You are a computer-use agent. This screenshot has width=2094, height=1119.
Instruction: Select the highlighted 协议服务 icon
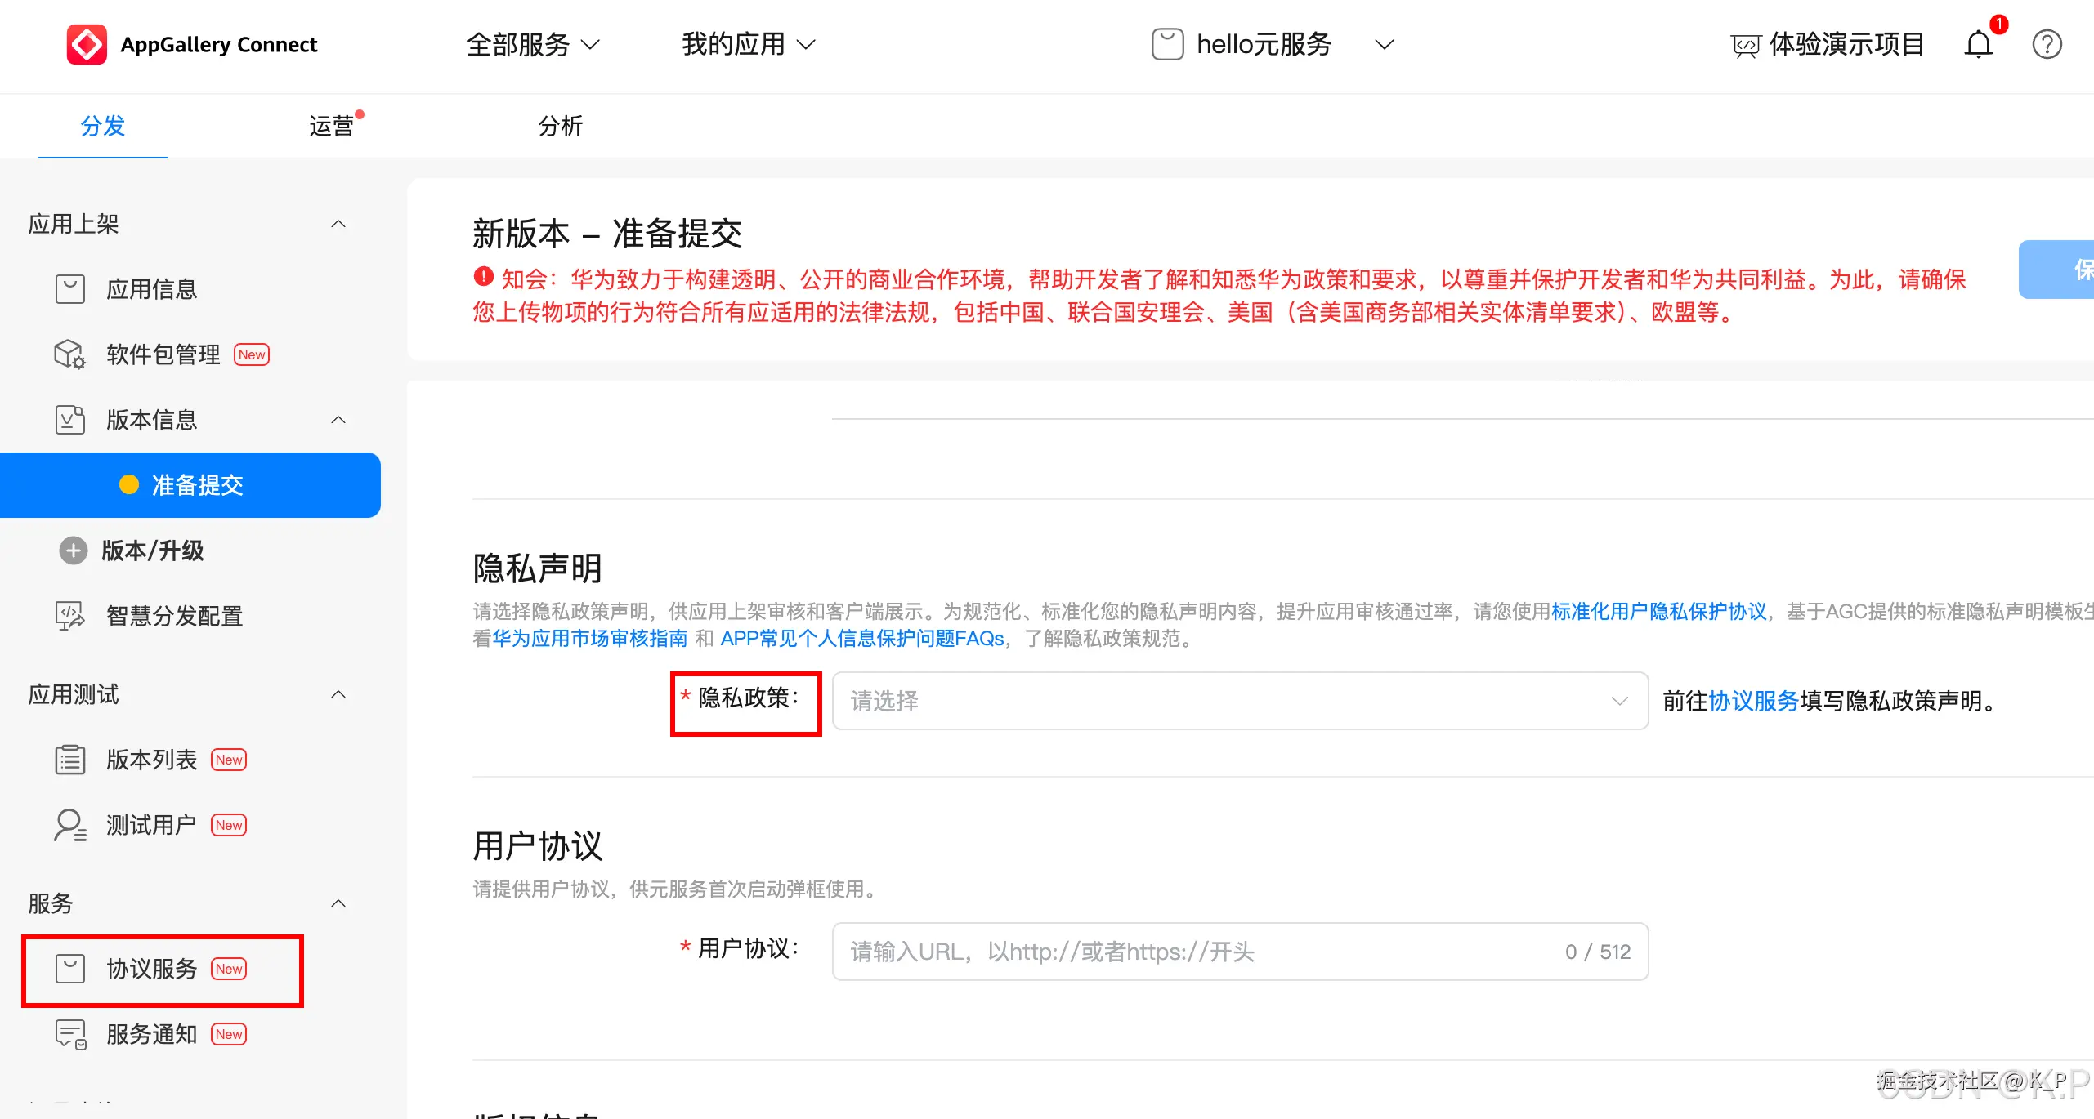(69, 968)
